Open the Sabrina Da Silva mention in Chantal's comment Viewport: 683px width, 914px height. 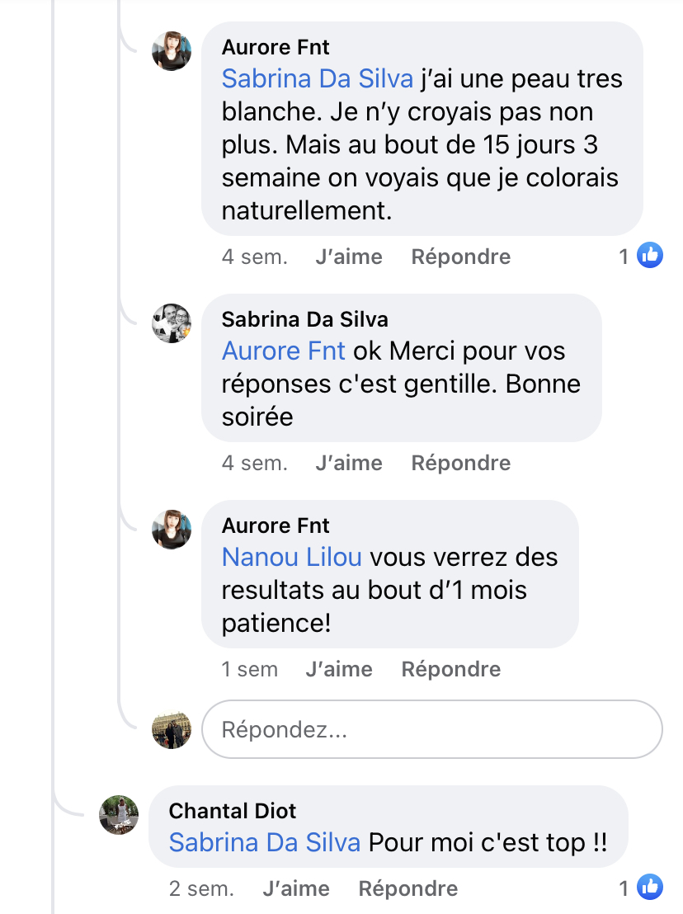pos(264,842)
